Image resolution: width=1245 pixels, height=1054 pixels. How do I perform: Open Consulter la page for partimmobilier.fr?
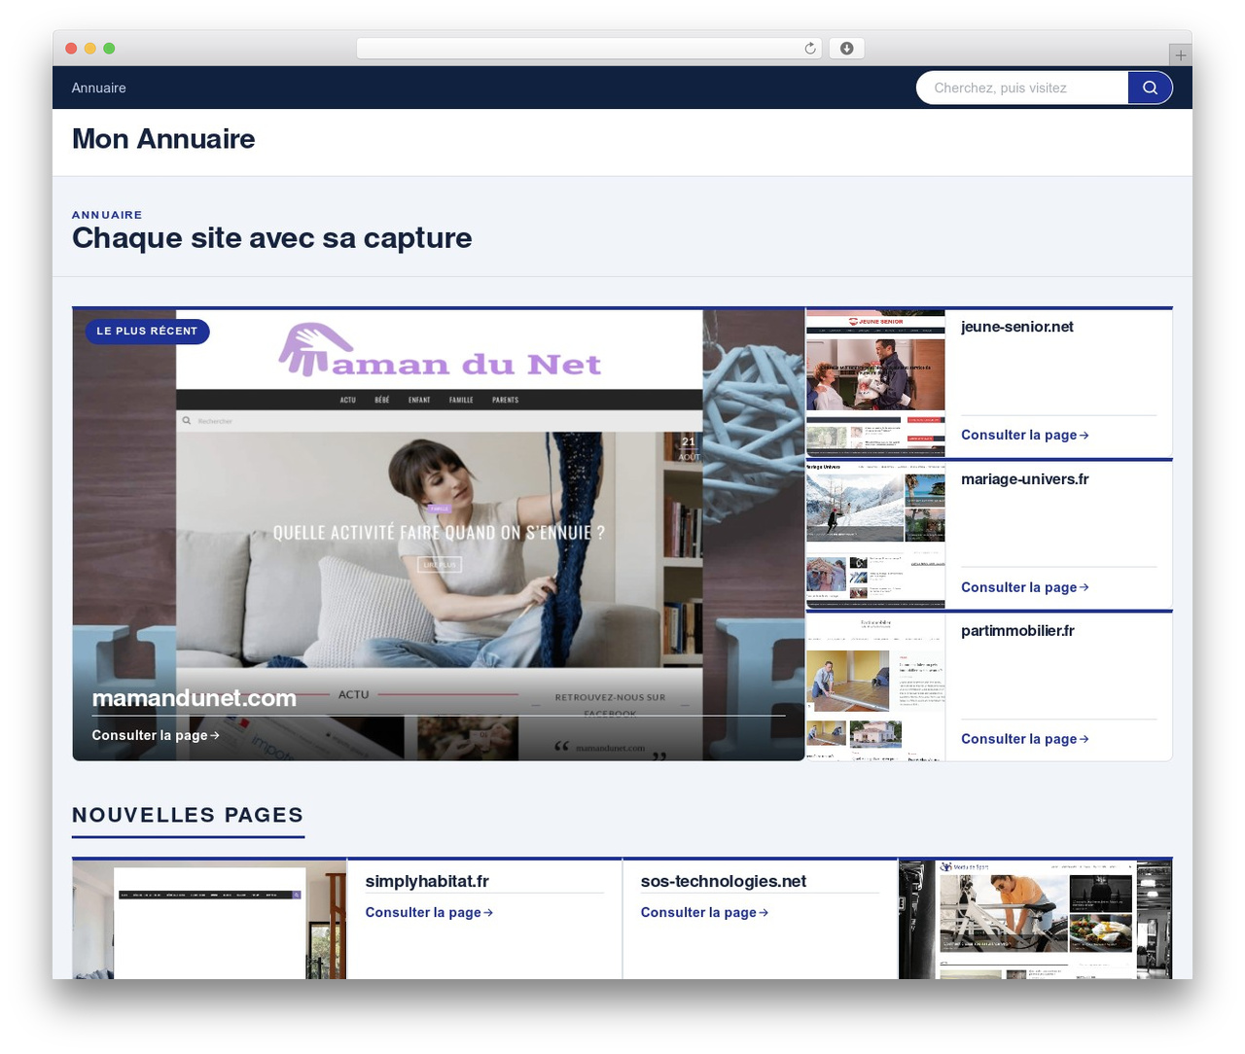1025,739
